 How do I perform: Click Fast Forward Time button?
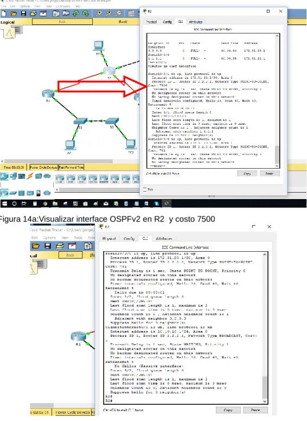coord(72,167)
